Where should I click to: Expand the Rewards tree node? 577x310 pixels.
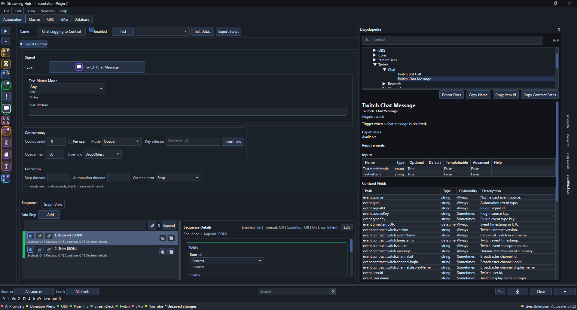pos(384,84)
